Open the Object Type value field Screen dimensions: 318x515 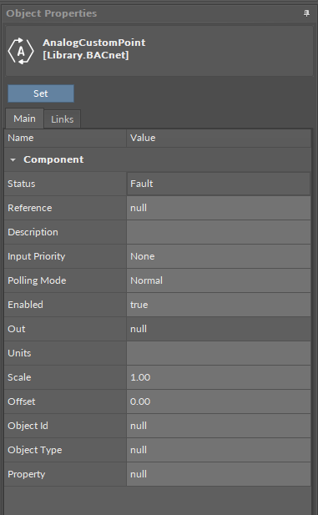219,450
